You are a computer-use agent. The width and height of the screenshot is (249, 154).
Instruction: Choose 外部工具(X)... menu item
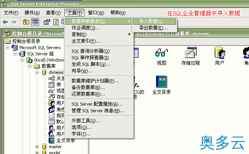[99, 121]
